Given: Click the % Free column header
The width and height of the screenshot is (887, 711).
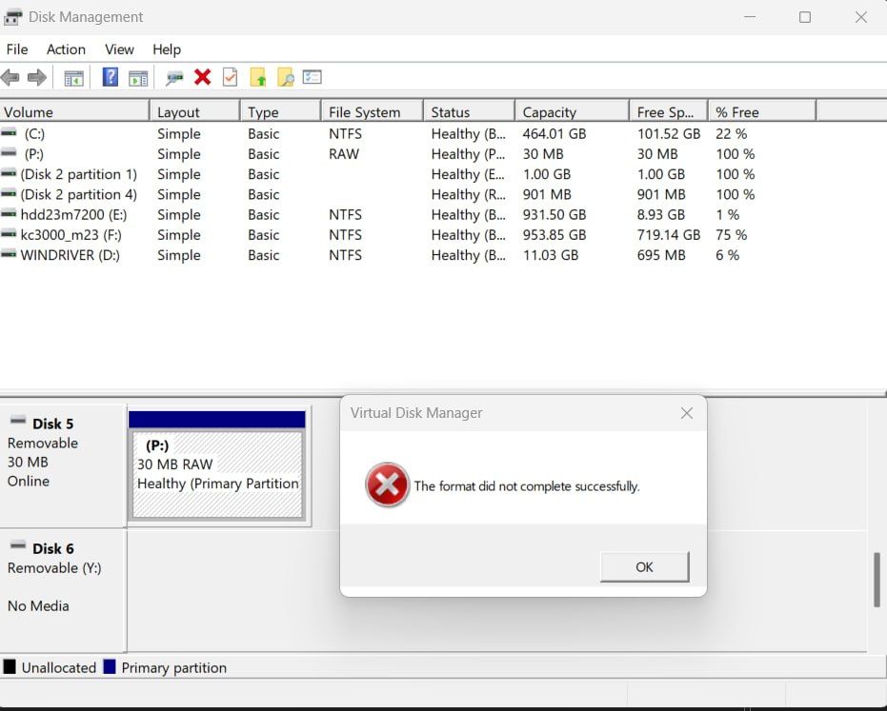Looking at the screenshot, I should pos(762,112).
